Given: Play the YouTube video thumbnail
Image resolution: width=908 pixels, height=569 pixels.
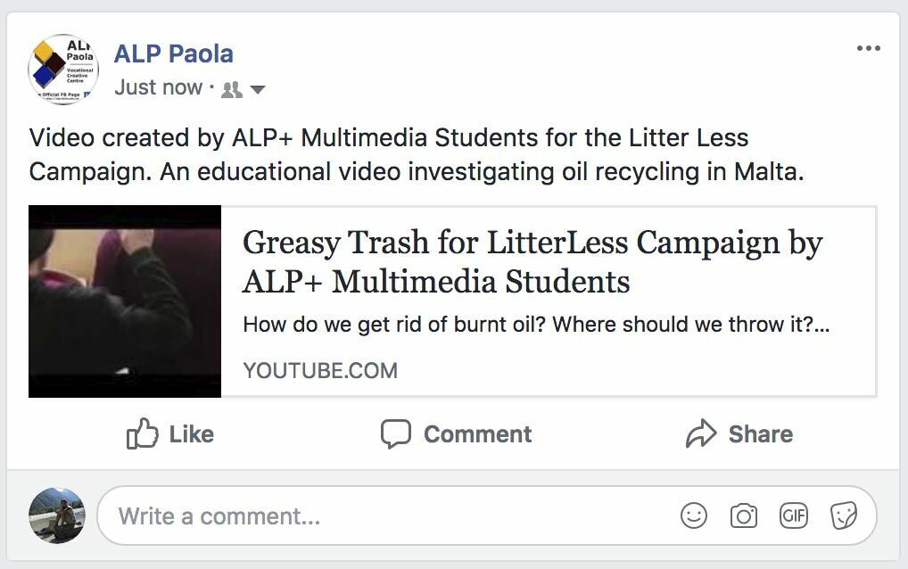Looking at the screenshot, I should coord(125,301).
